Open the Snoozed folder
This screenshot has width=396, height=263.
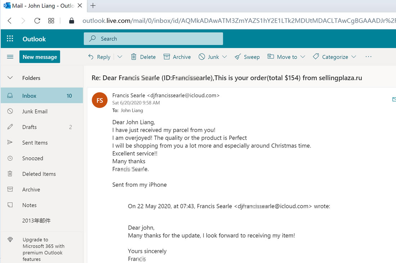(x=42, y=158)
